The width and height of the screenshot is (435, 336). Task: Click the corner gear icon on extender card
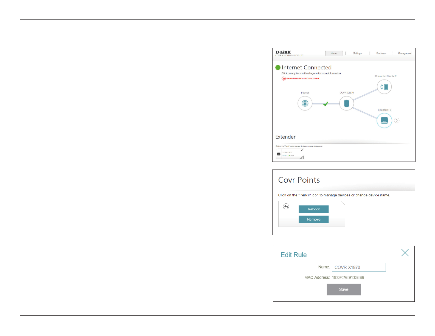click(302, 158)
